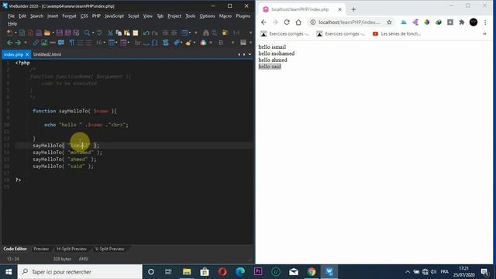Click the blue S style icon

click(165, 43)
